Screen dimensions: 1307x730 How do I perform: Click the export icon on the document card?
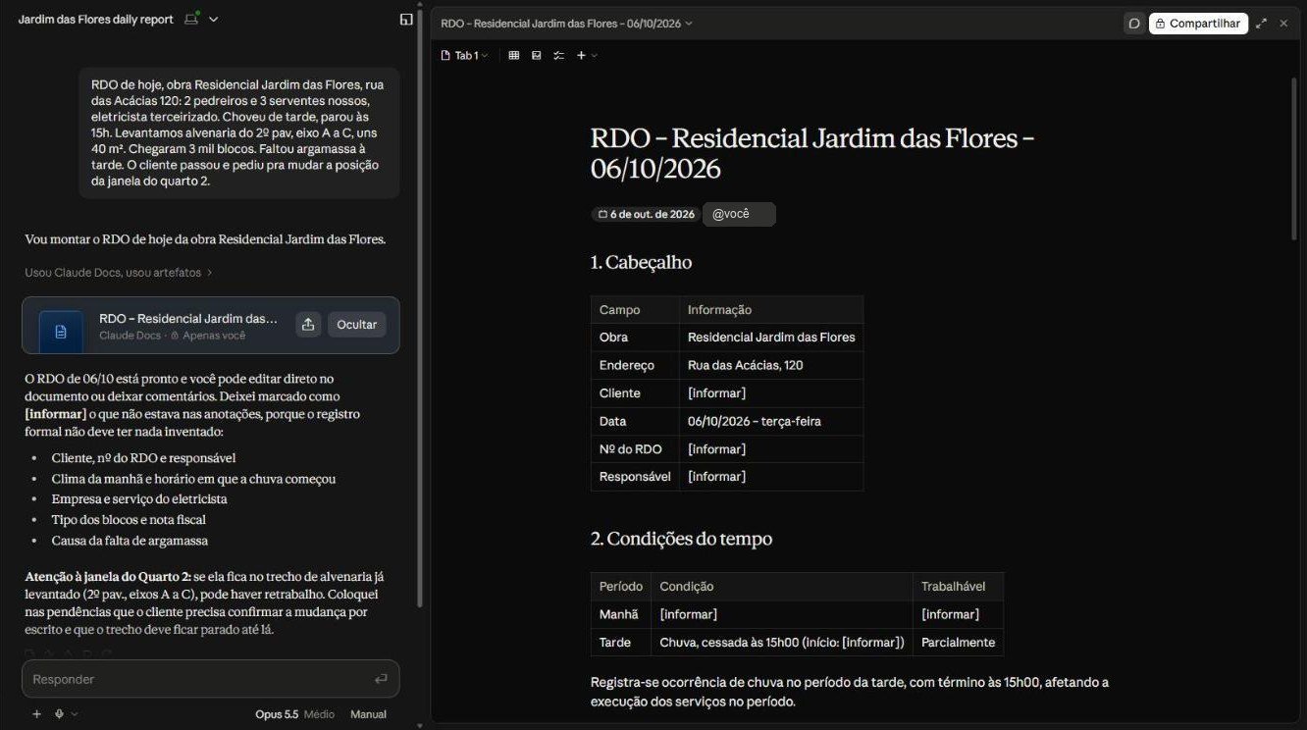(x=308, y=325)
